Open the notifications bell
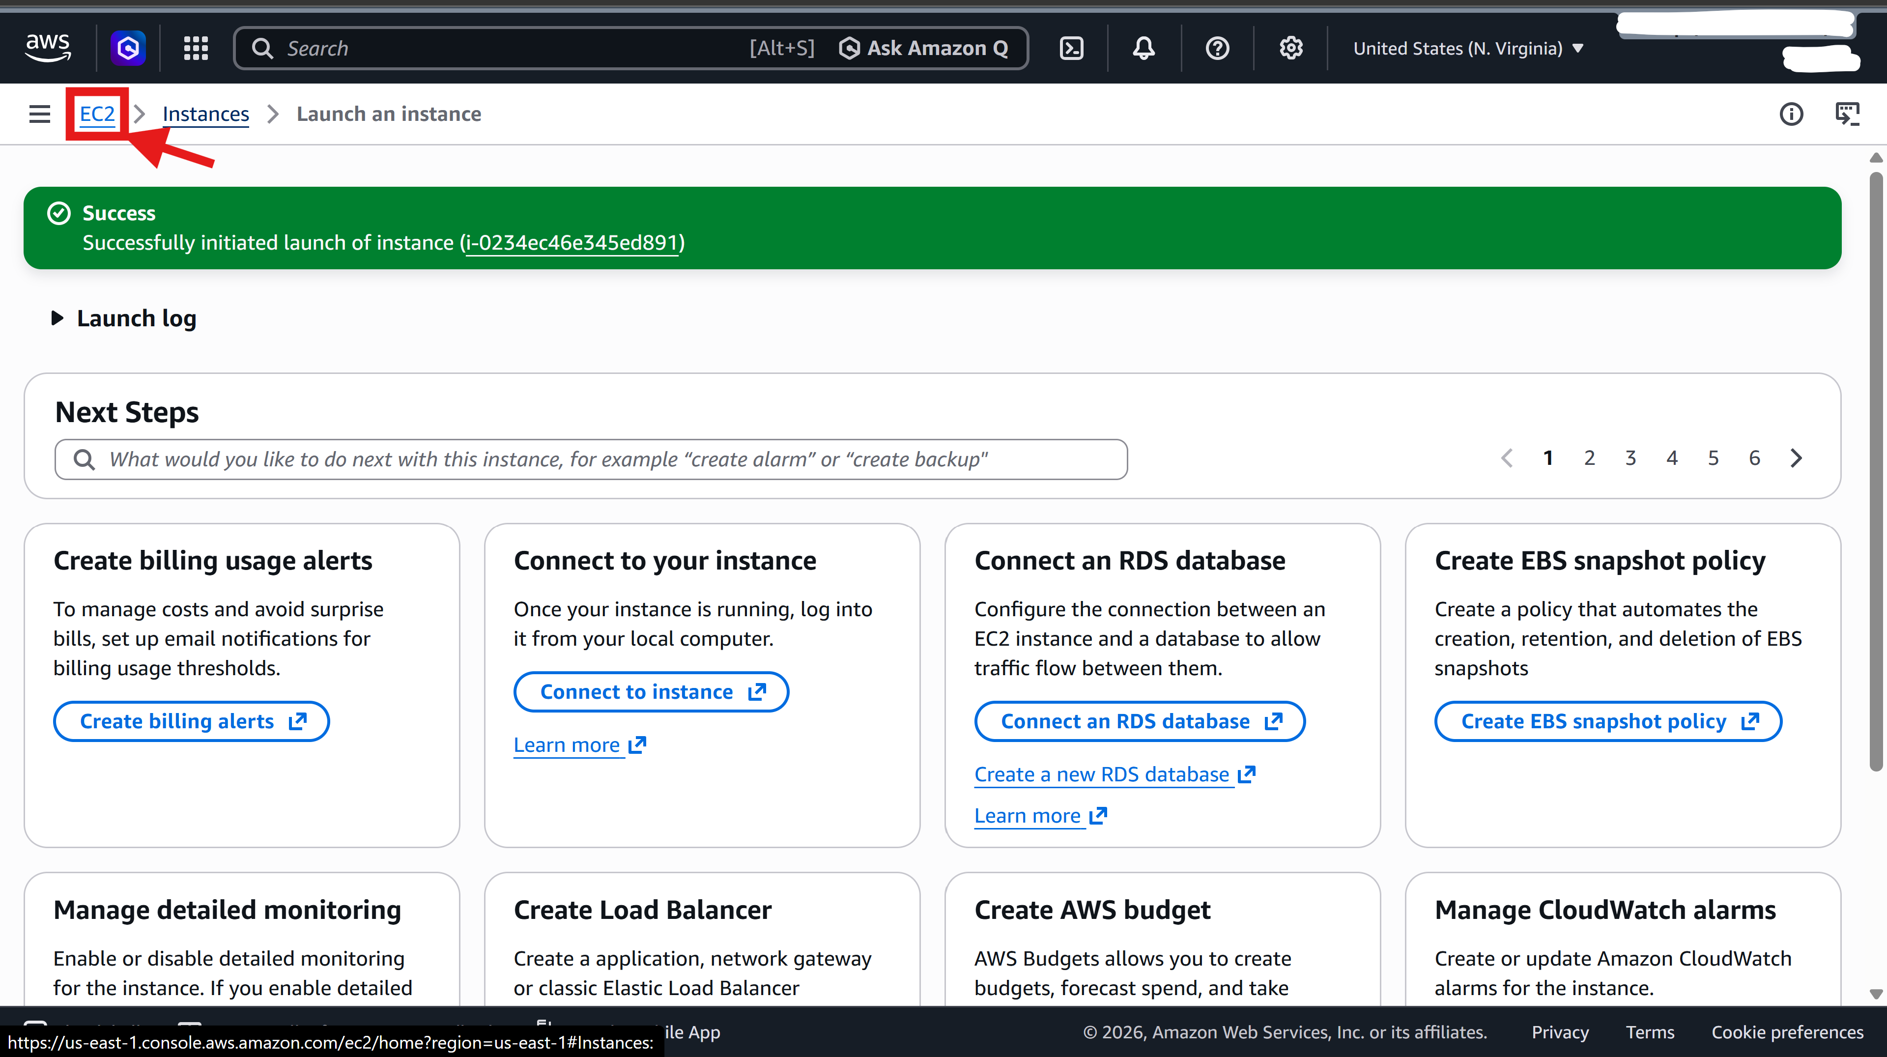1887x1057 pixels. [1144, 48]
